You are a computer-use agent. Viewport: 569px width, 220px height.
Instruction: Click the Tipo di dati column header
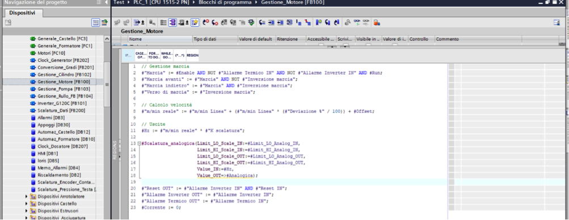[x=215, y=39]
